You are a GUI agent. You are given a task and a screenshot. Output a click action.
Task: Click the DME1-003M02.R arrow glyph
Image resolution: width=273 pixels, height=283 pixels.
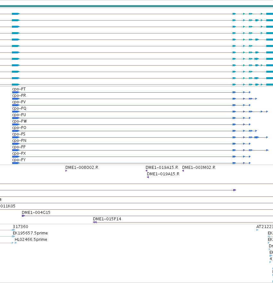click(x=183, y=171)
